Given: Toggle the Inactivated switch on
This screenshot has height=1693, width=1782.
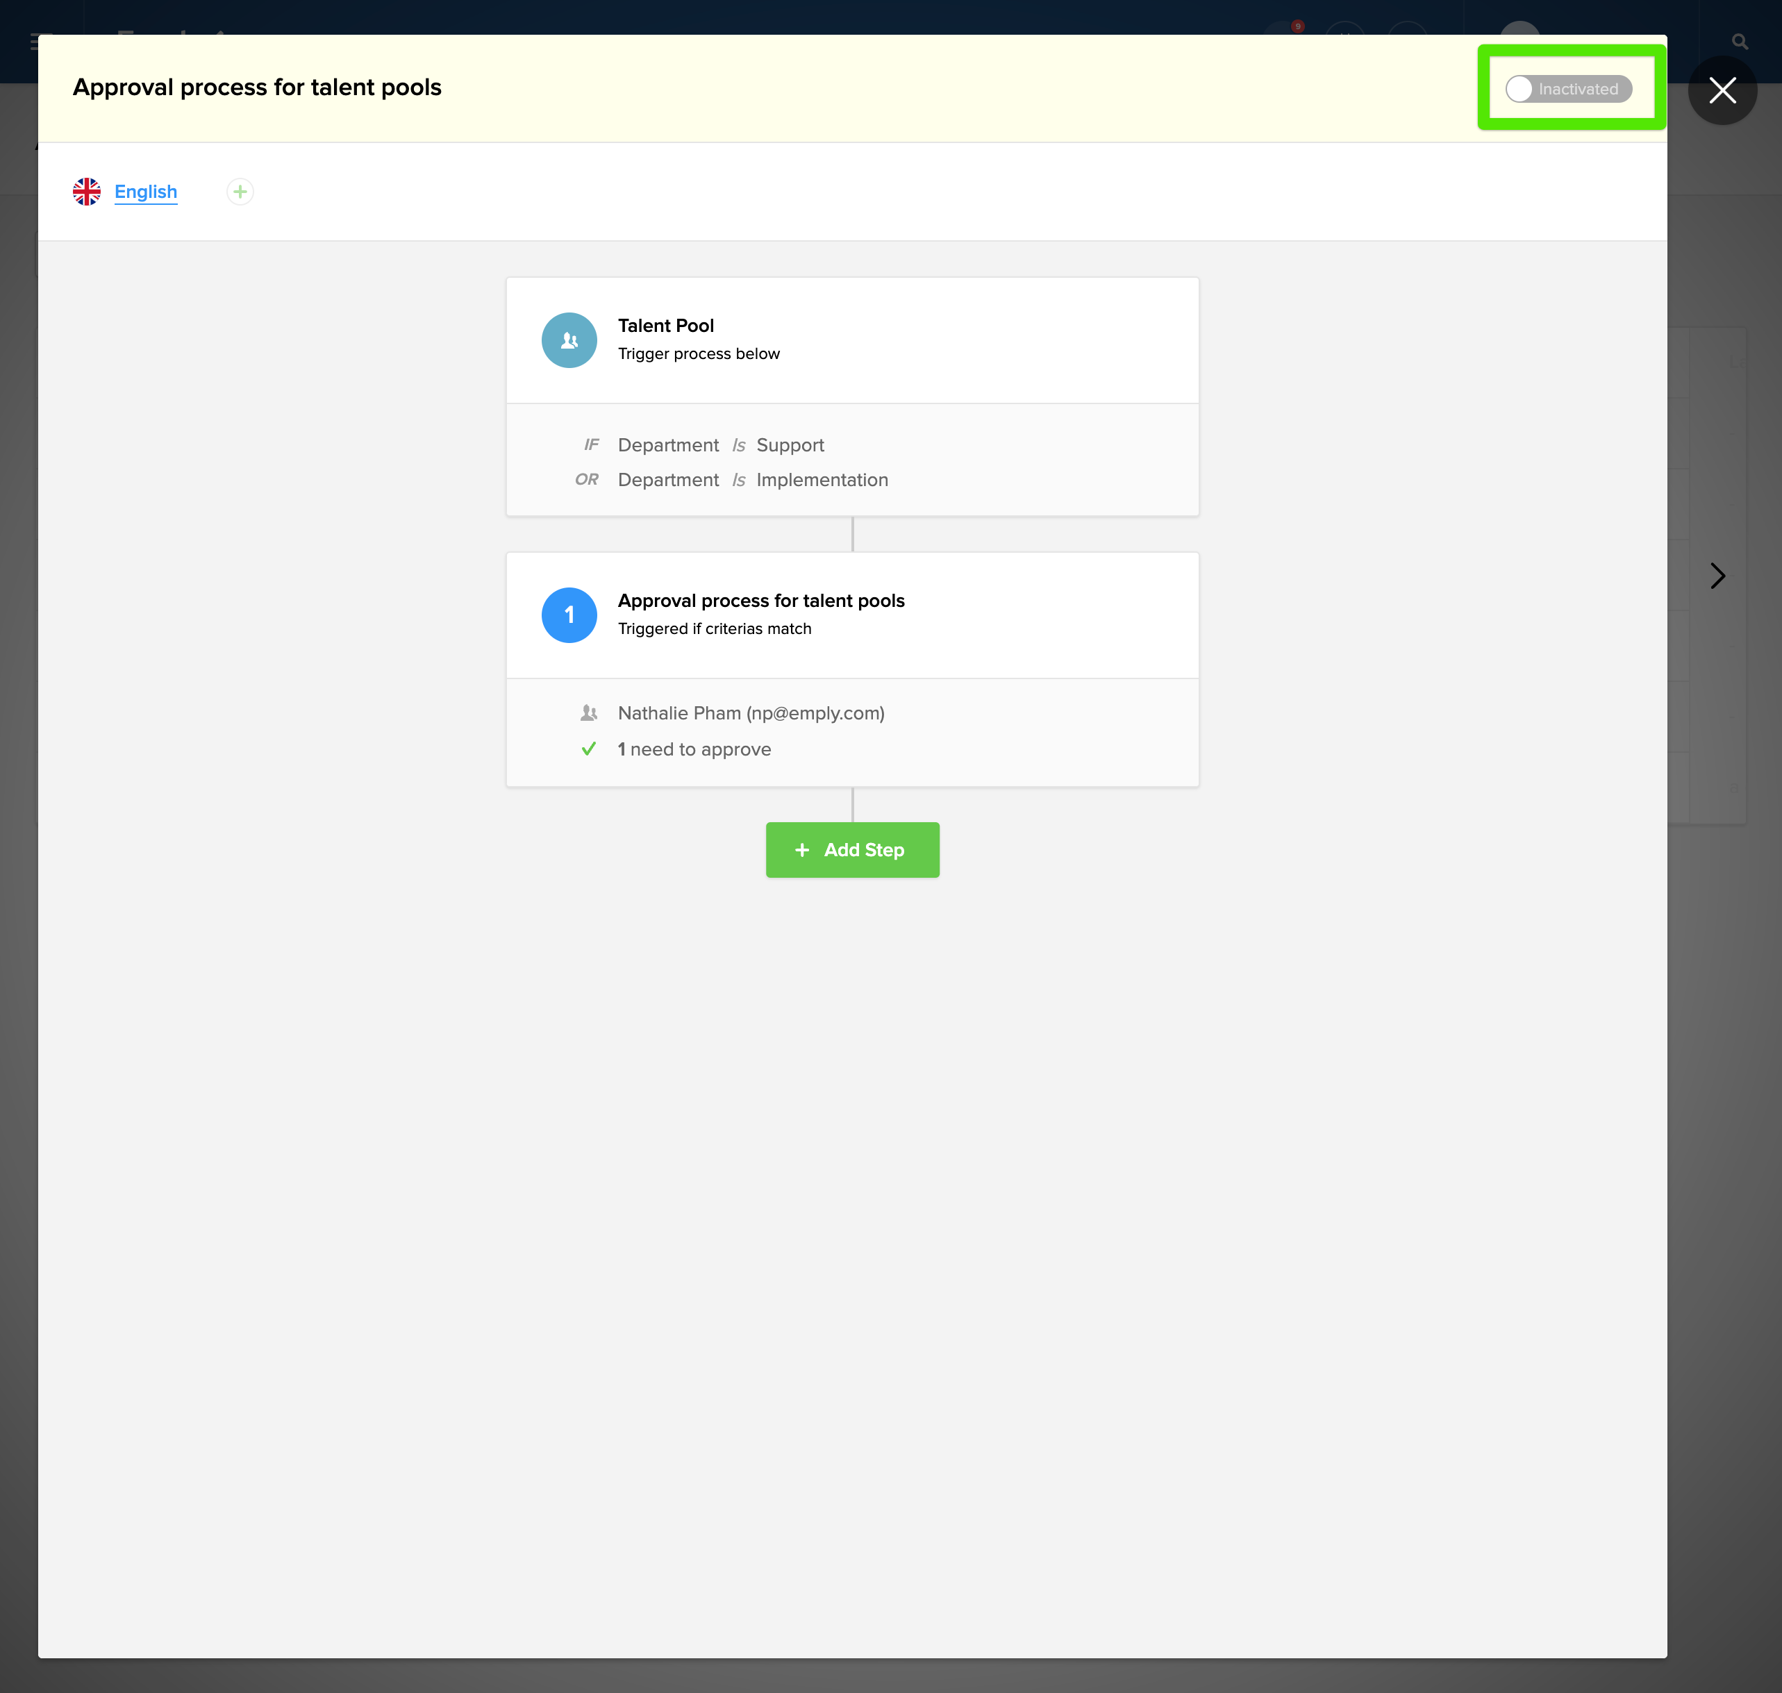Looking at the screenshot, I should point(1567,88).
